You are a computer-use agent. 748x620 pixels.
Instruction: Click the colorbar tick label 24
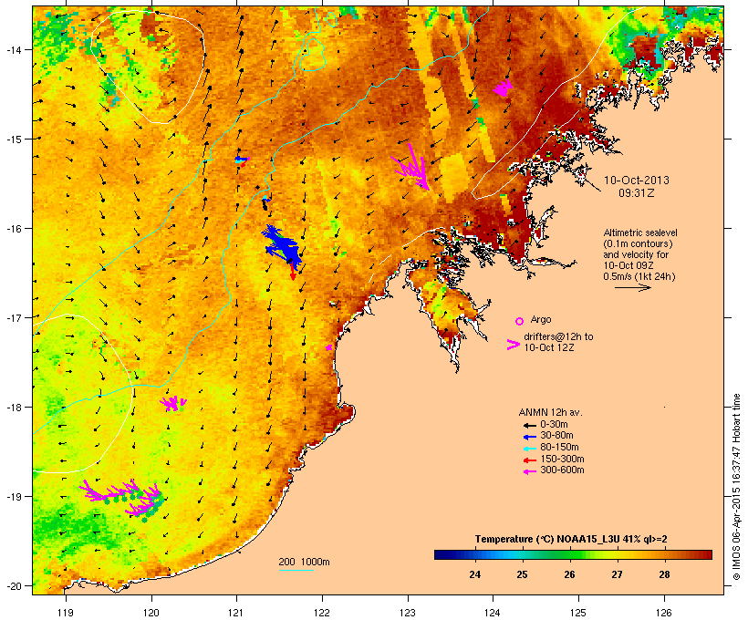(x=474, y=574)
